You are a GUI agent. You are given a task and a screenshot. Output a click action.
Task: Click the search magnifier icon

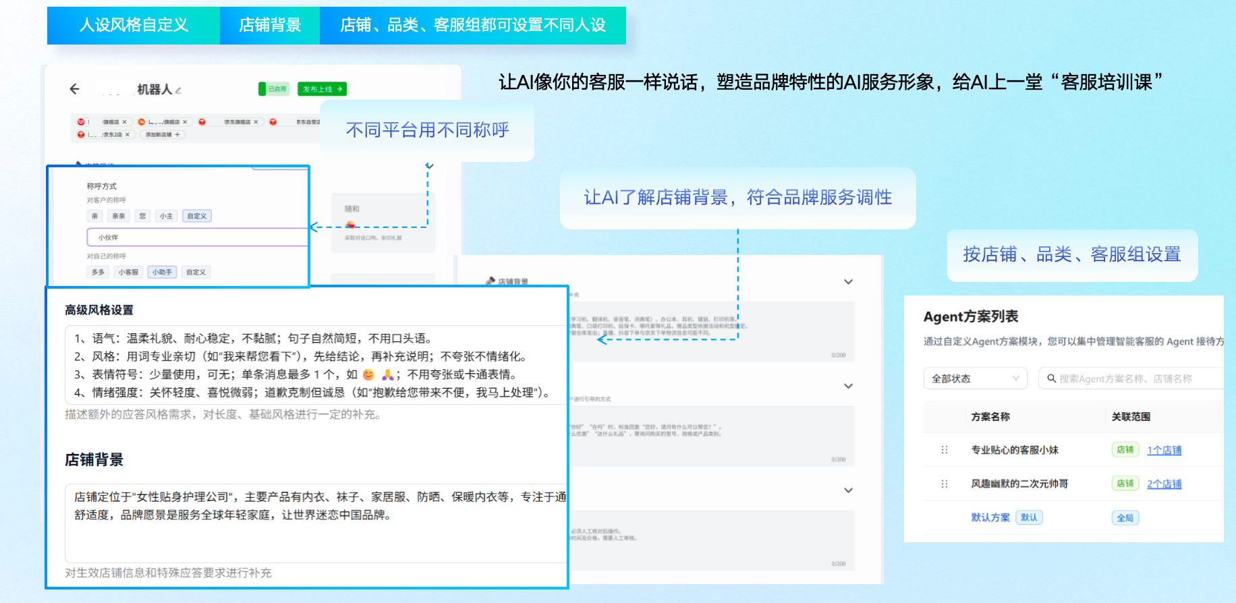tap(1051, 378)
